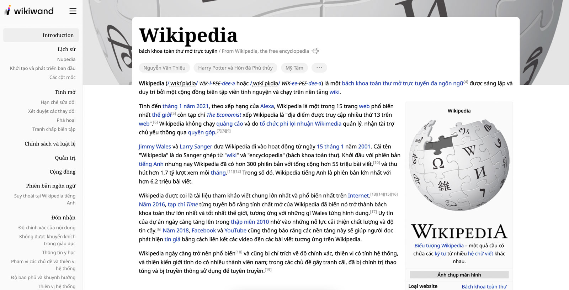Open the YouTube link
This screenshot has height=290, width=569.
(x=235, y=231)
